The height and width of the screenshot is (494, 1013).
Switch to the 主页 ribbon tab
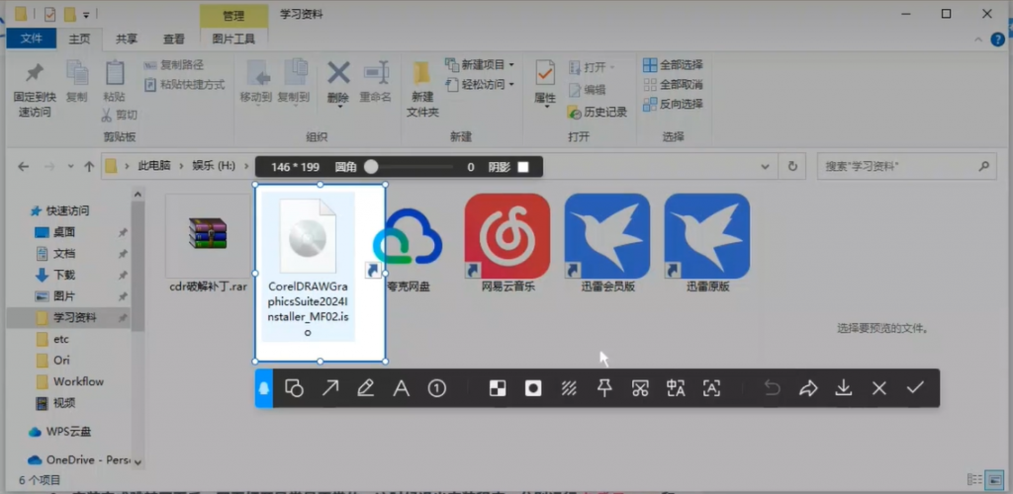pyautogui.click(x=79, y=39)
